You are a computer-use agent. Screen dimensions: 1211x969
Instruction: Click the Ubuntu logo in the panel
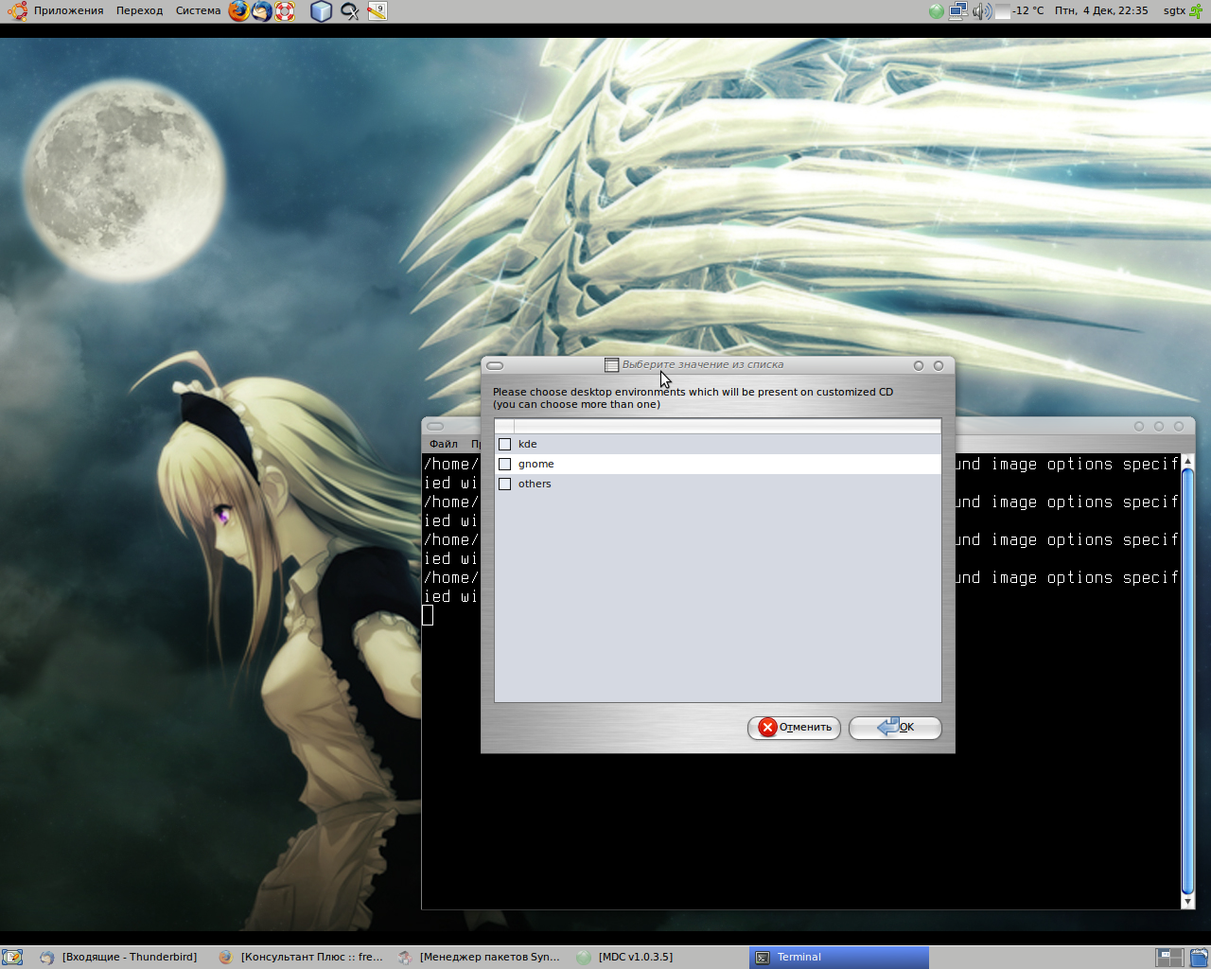tap(17, 11)
